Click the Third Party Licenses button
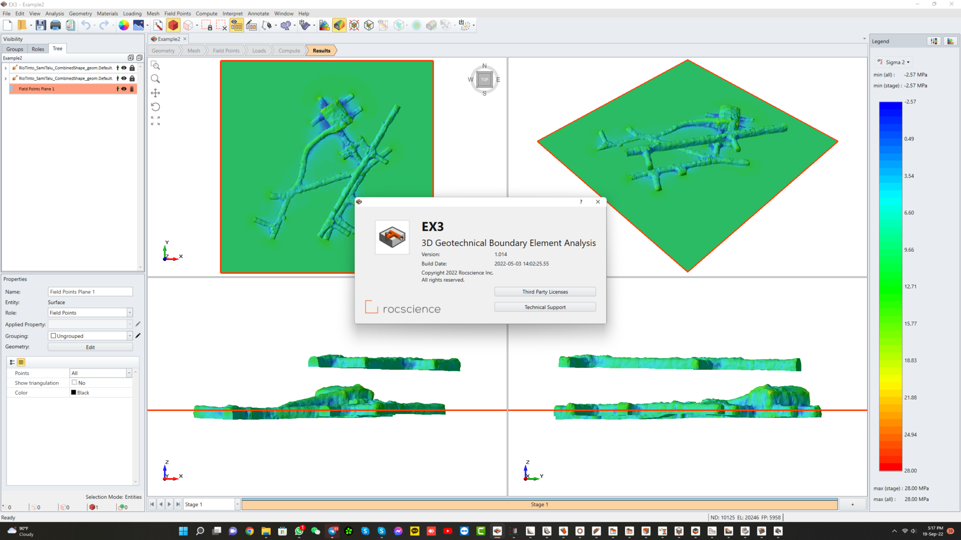 click(544, 291)
